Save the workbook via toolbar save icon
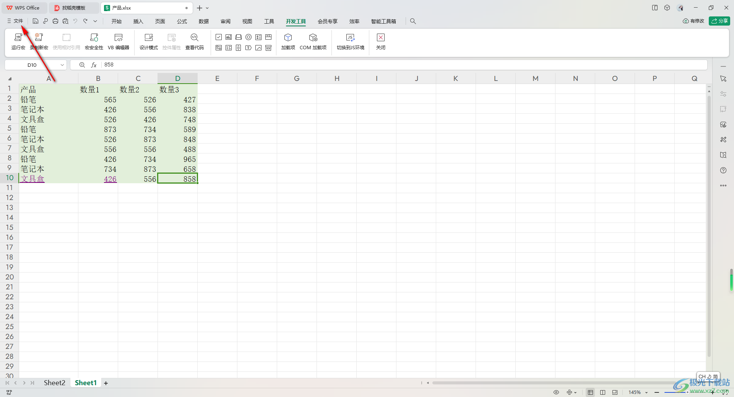 (36, 21)
